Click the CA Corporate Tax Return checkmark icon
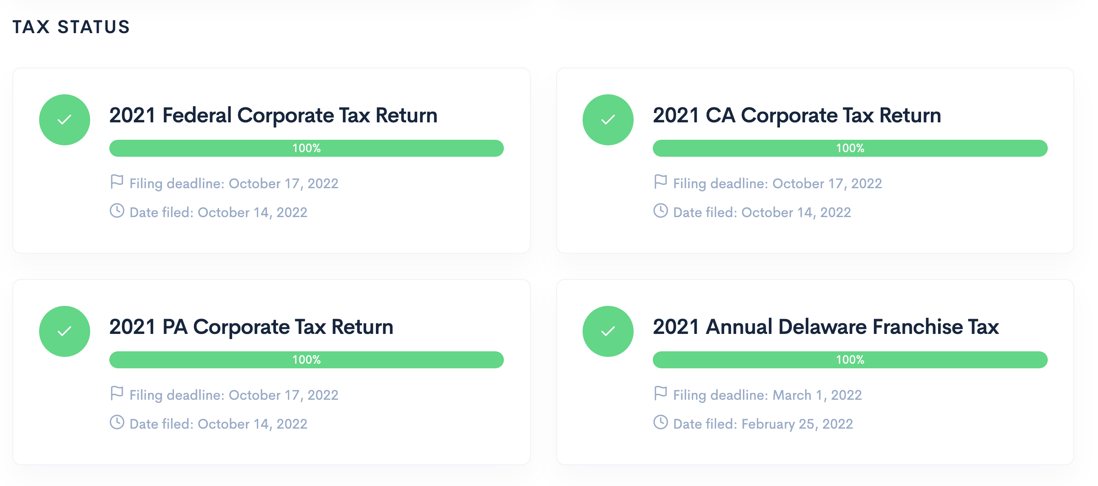Image resolution: width=1098 pixels, height=486 pixels. tap(608, 120)
